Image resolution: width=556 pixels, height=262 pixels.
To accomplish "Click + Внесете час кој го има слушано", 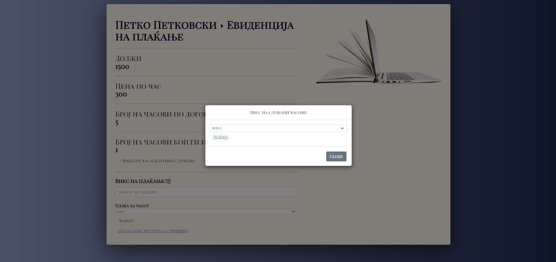I will 157,161.
